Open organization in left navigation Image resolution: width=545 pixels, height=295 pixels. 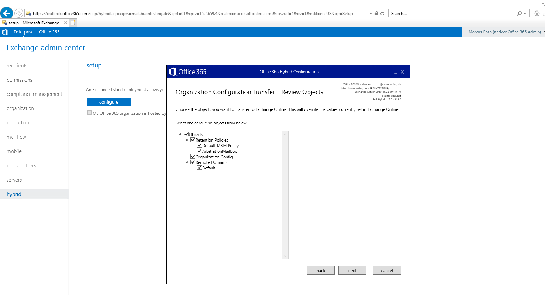20,108
